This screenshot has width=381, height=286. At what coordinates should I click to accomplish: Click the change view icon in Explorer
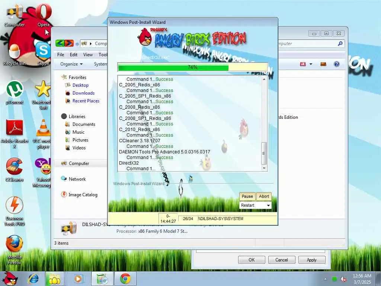[x=303, y=64]
